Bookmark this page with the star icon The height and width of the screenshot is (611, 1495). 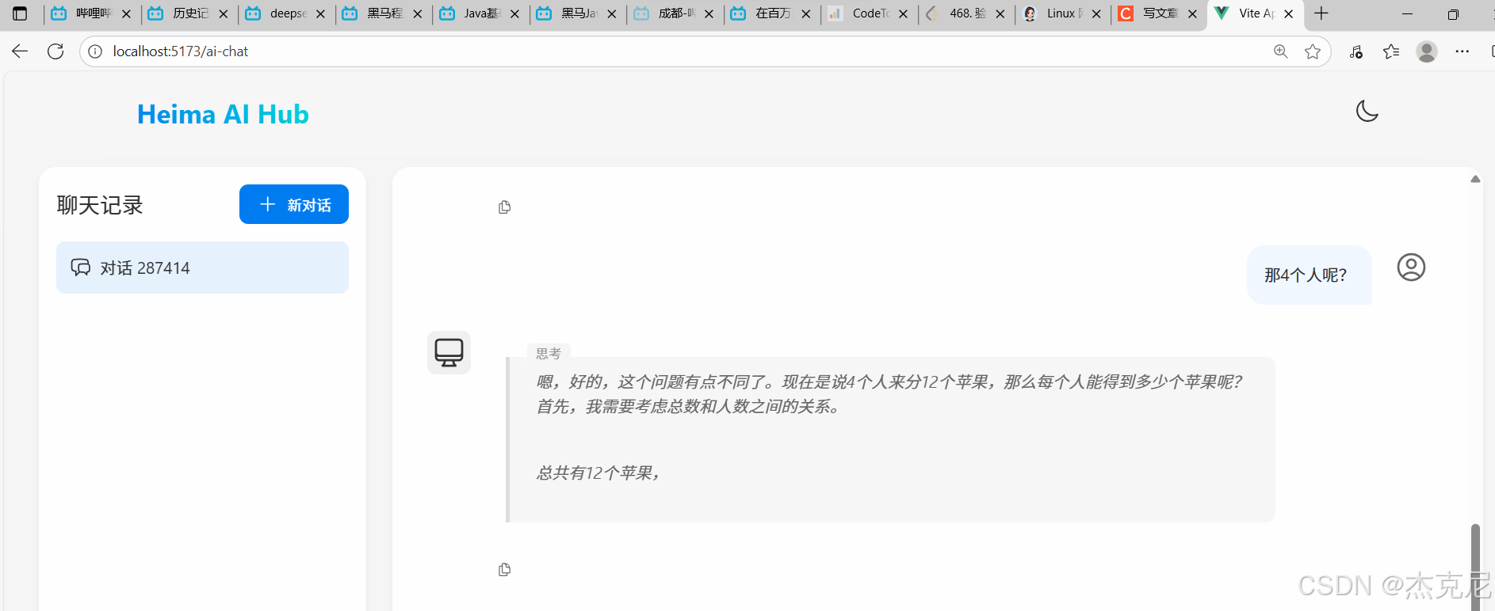coord(1313,51)
